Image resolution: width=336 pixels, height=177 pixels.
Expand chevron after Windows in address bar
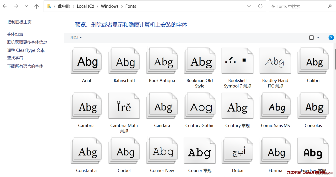pyautogui.click(x=122, y=6)
